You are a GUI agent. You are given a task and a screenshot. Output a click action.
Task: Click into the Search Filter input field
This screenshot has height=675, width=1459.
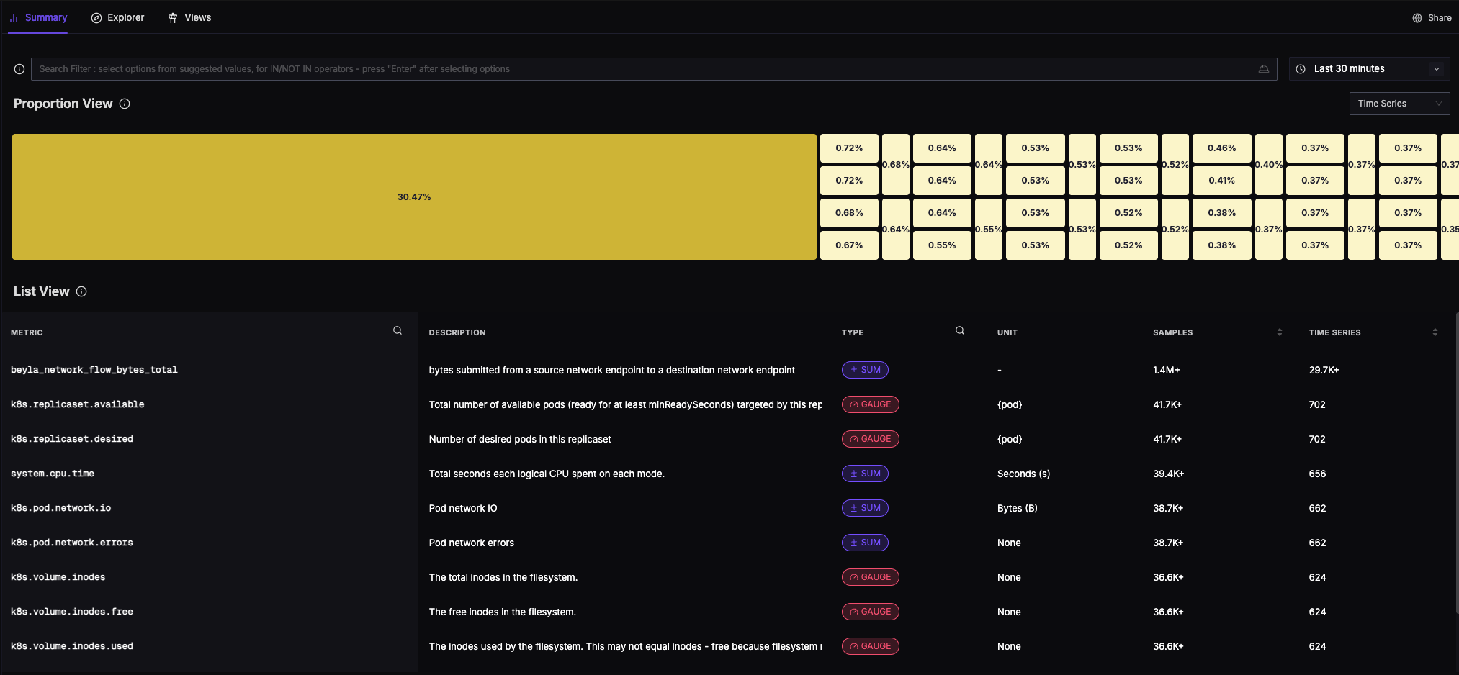pos(641,69)
